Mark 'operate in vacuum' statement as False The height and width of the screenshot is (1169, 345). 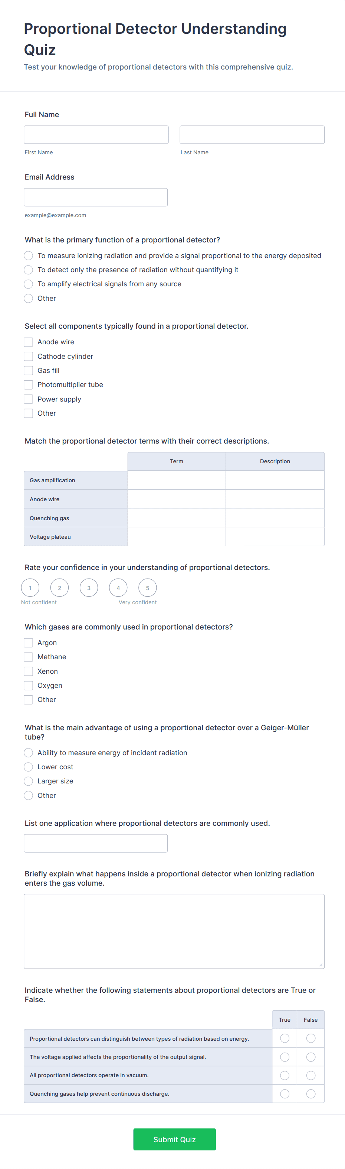[310, 1075]
